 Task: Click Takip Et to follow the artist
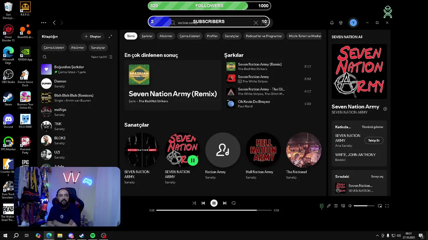coord(374,140)
